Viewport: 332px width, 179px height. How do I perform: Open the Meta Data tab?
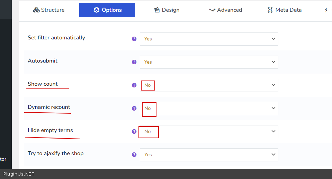tap(284, 10)
